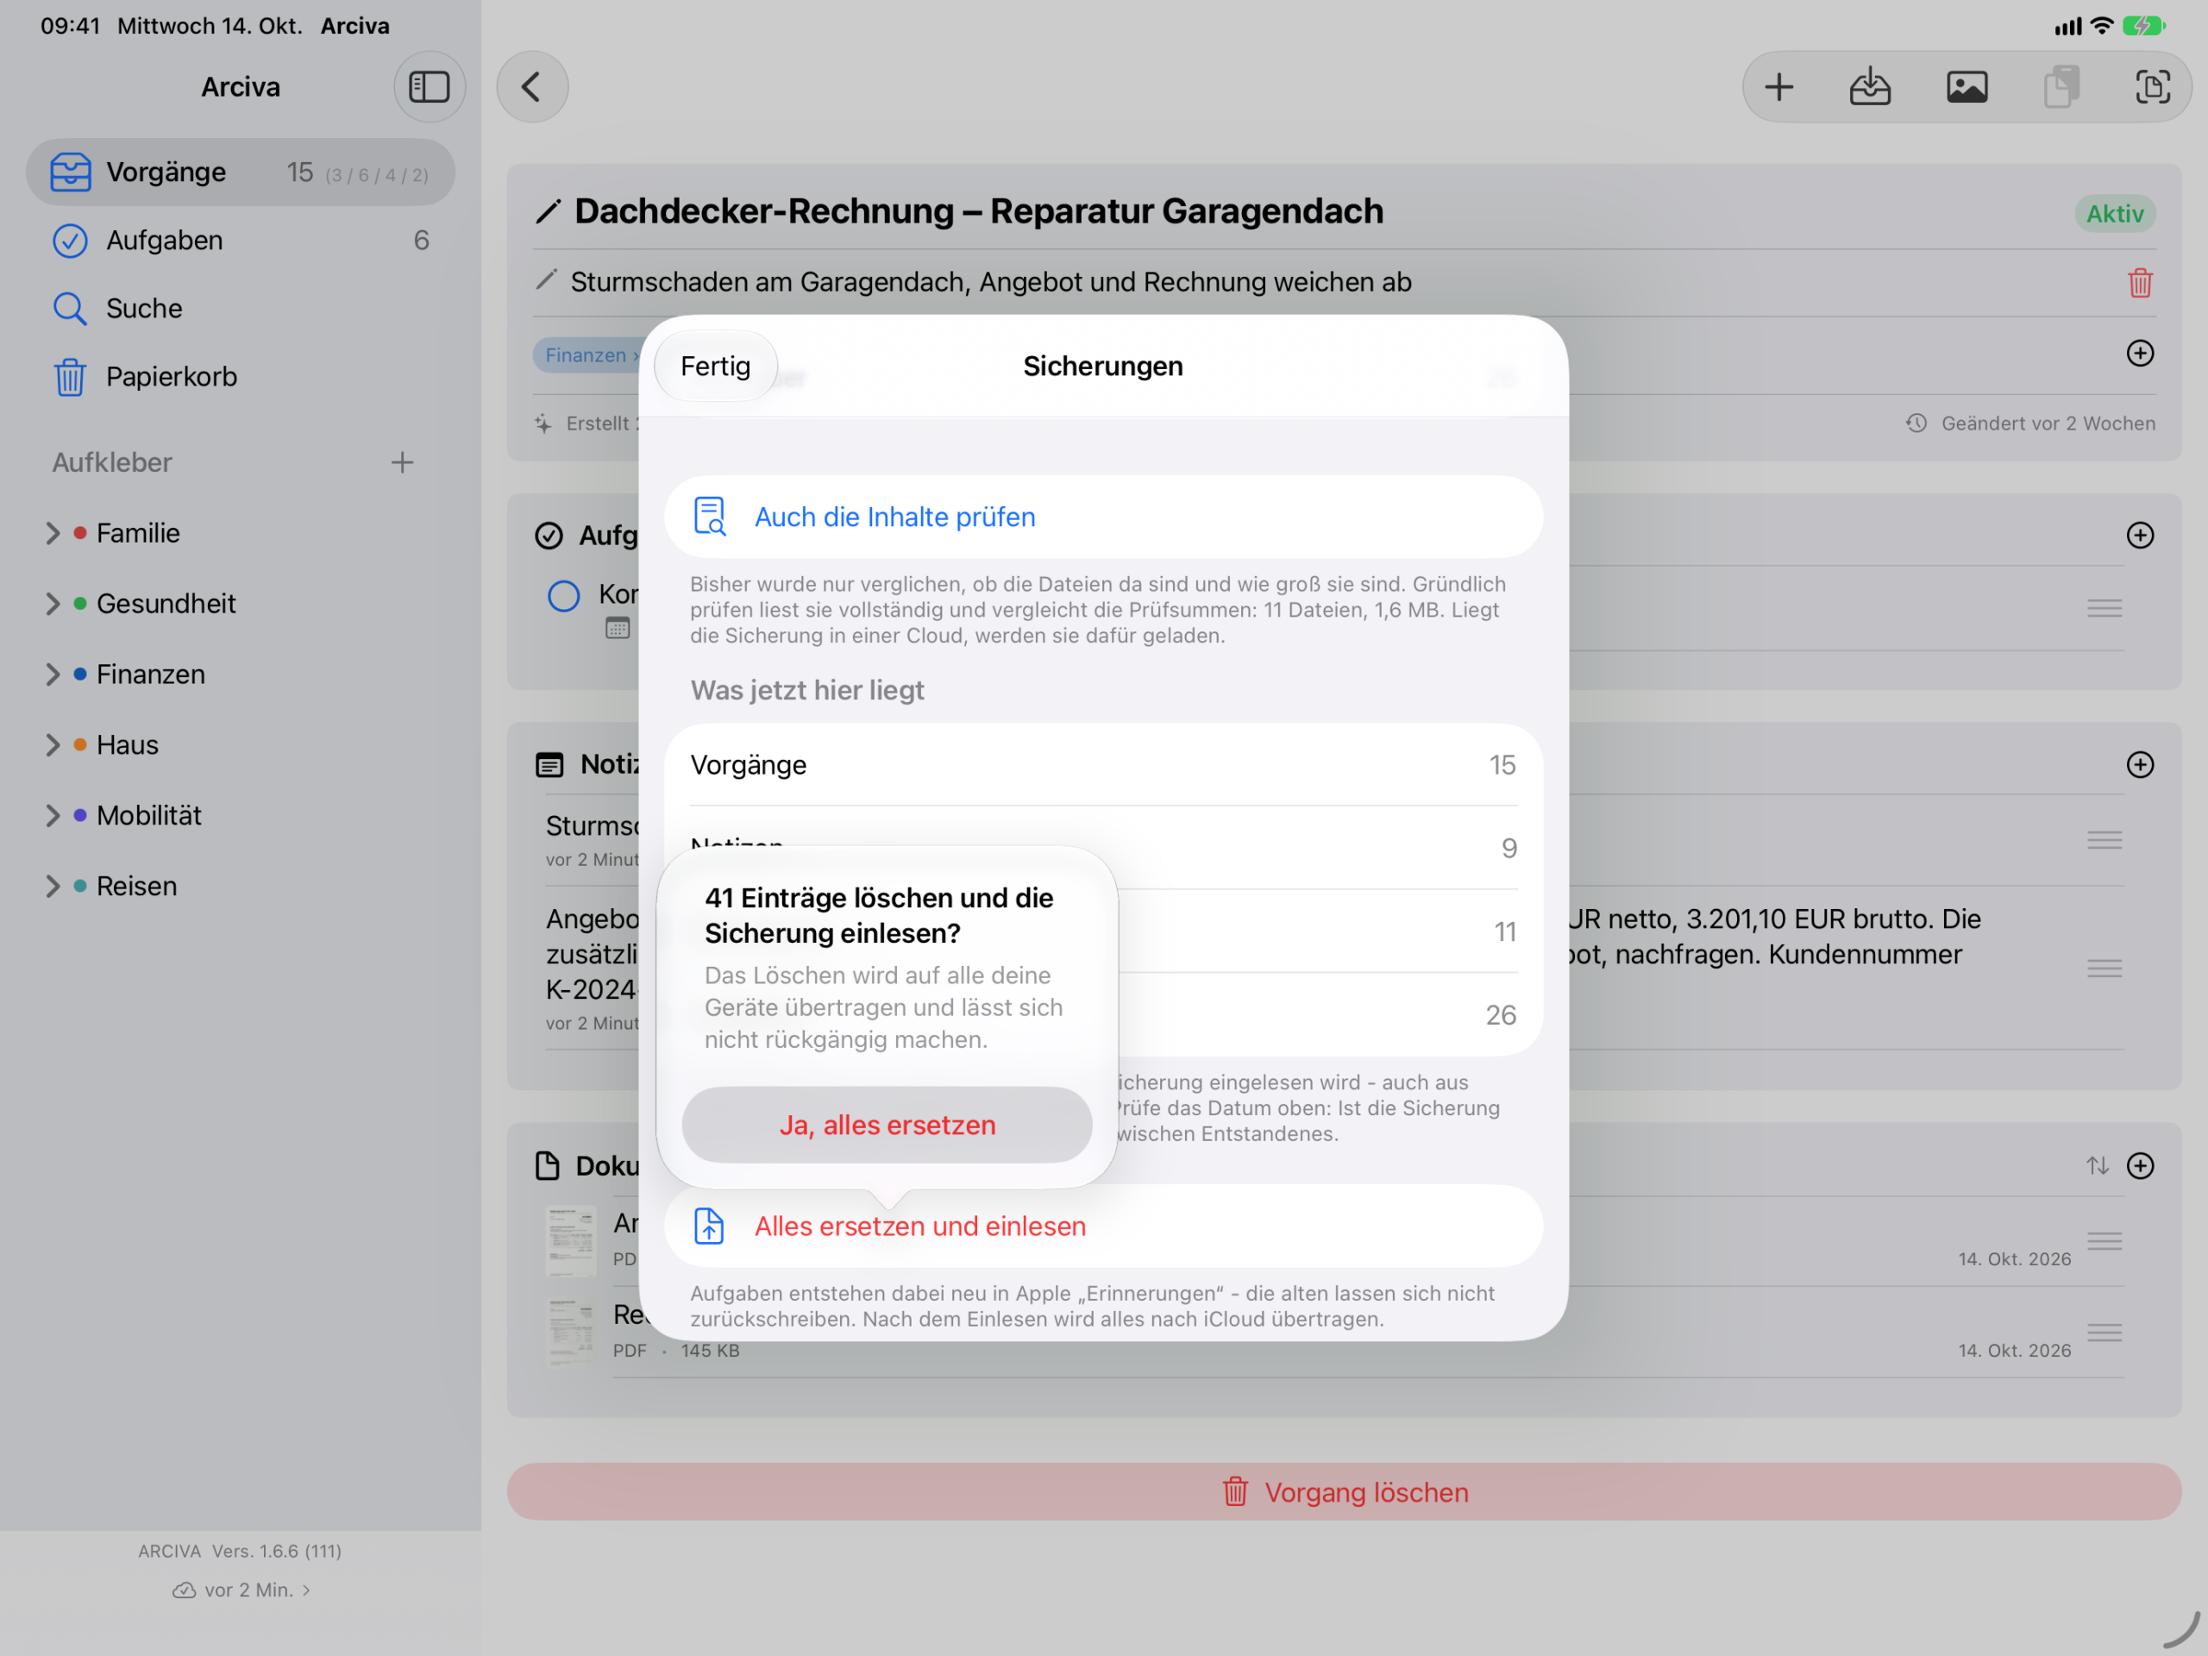This screenshot has width=2208, height=1656.
Task: Open Vorgänge in sidebar
Action: (241, 172)
